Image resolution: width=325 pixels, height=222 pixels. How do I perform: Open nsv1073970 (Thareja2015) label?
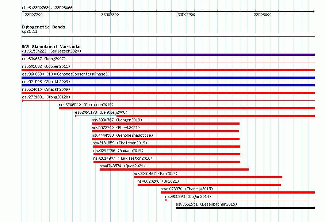[187, 189]
